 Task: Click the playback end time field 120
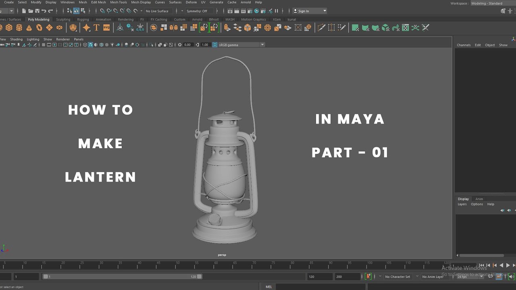(x=320, y=277)
